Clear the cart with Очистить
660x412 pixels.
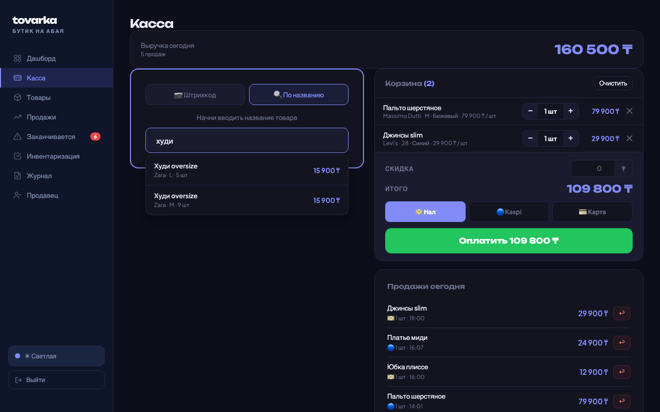click(613, 83)
